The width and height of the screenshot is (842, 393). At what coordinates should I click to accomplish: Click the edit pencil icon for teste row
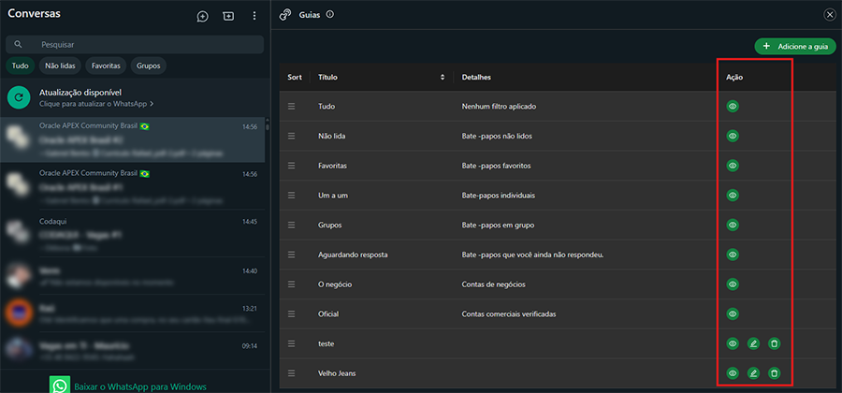753,343
